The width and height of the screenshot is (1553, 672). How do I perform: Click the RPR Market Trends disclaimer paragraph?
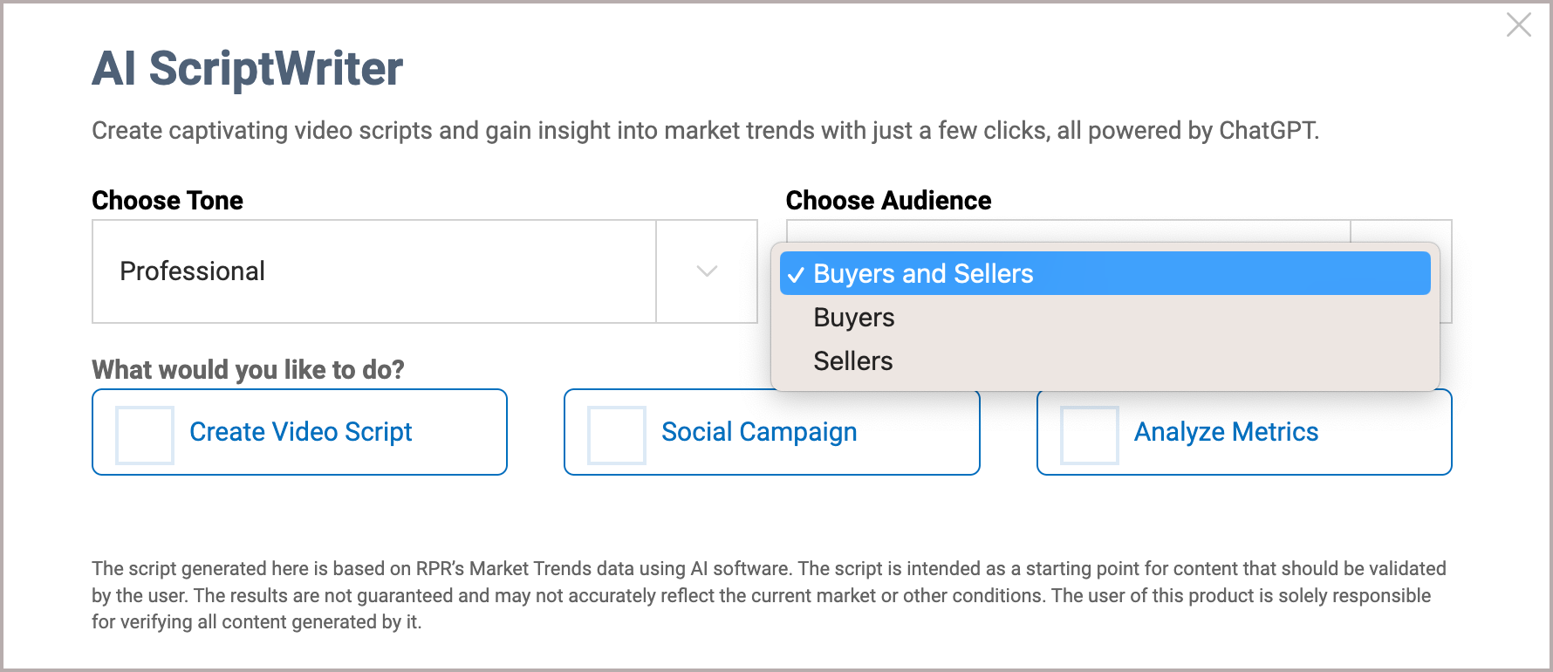click(768, 595)
